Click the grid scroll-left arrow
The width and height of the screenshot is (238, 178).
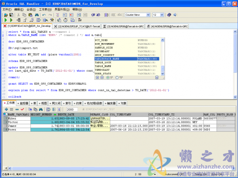[x=10, y=169]
